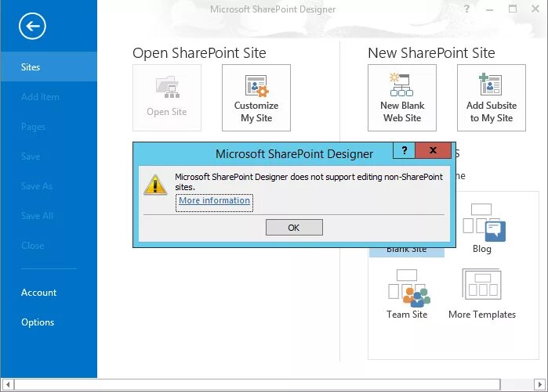
Task: Minimize the SharePoint Designer window
Action: click(x=490, y=9)
